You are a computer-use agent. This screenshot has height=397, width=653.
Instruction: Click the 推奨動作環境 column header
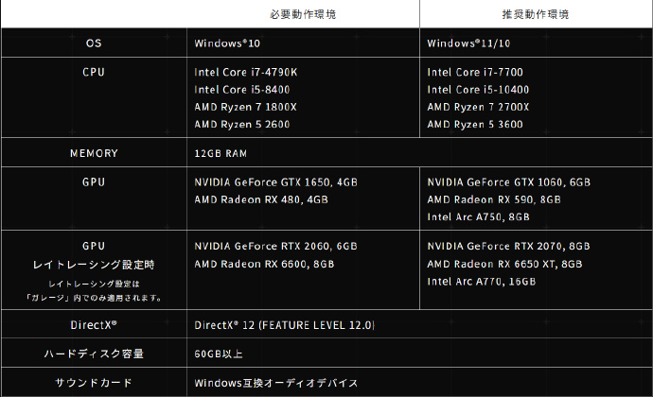click(x=535, y=16)
